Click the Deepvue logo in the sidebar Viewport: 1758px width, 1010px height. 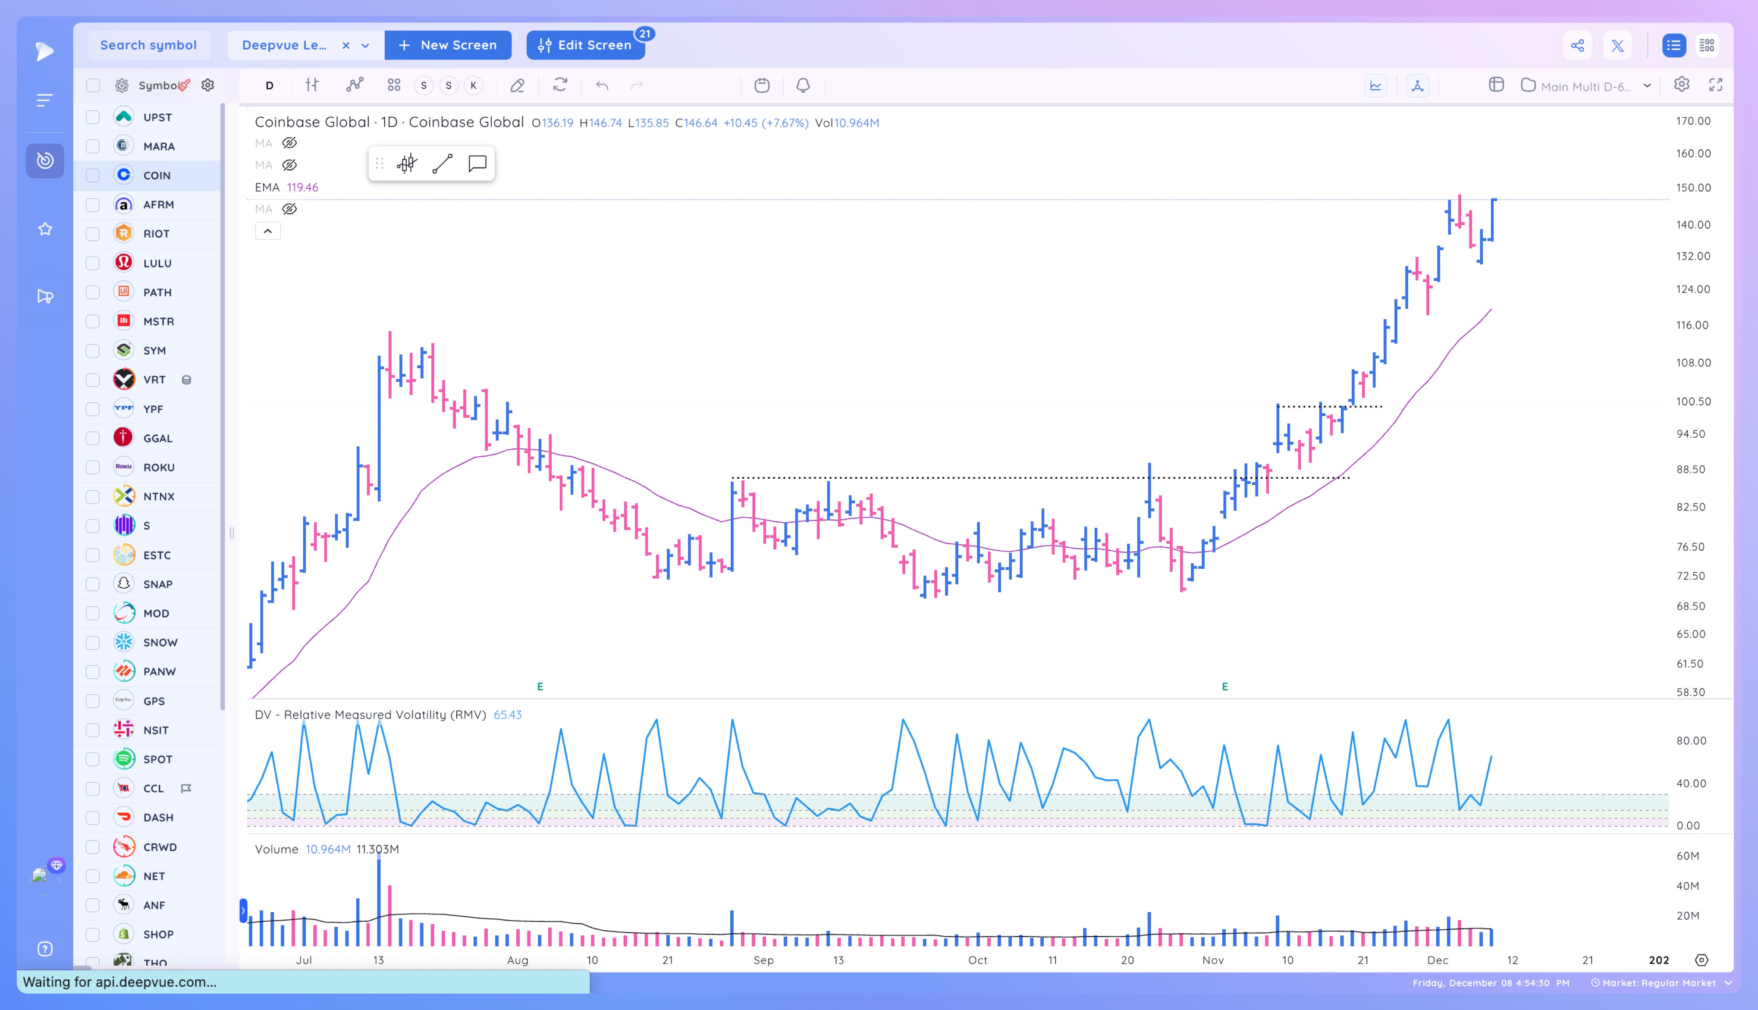click(x=44, y=50)
